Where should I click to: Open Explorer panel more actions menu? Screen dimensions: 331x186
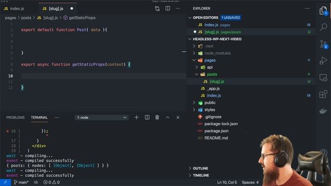click(307, 8)
